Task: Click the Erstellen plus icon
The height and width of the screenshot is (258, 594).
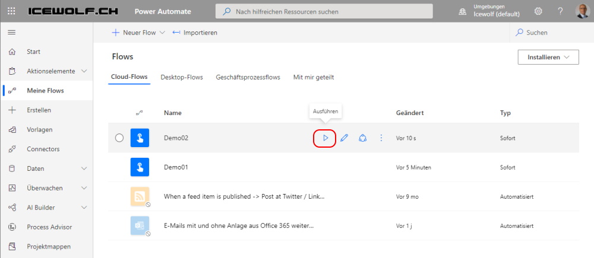Action: [x=12, y=110]
